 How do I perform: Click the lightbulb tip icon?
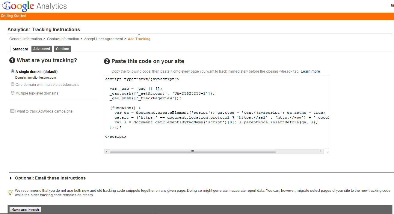(x=10, y=192)
